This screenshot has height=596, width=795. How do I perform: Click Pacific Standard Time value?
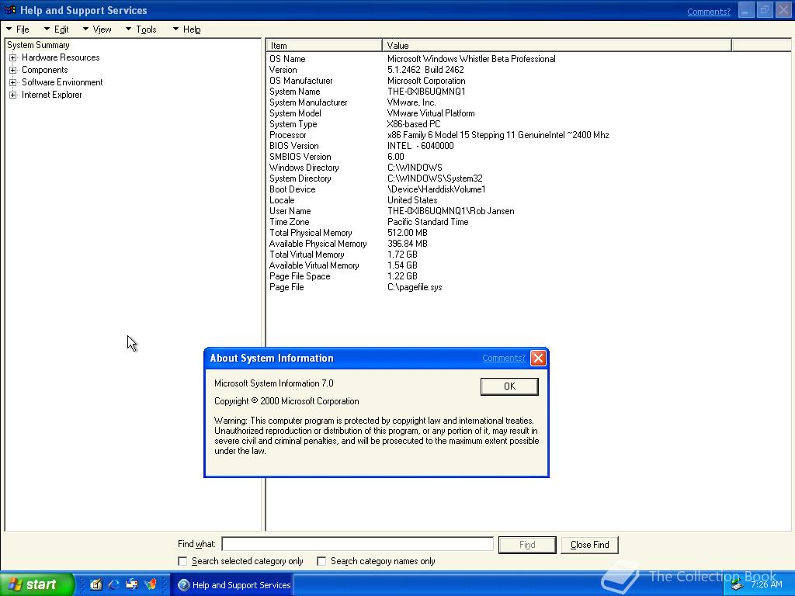coord(428,222)
